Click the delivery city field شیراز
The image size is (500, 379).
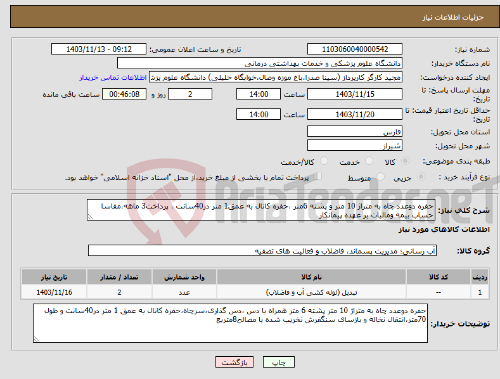click(355, 146)
